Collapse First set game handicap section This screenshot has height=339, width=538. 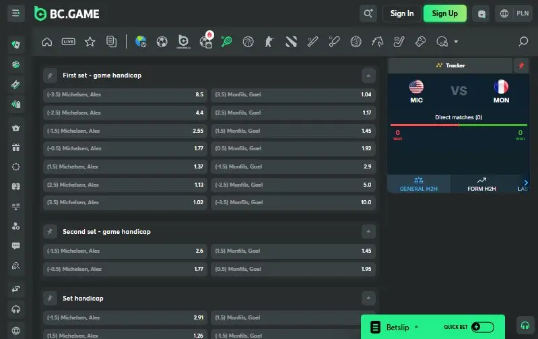(x=368, y=75)
